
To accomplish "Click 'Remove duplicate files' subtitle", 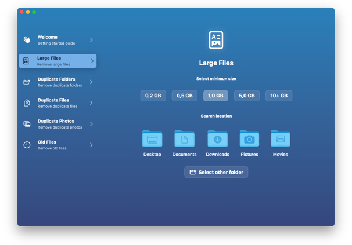I will click(x=58, y=106).
